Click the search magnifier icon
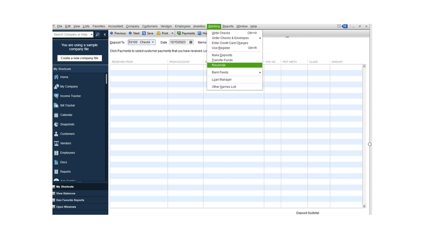425x239 pixels. [x=97, y=34]
